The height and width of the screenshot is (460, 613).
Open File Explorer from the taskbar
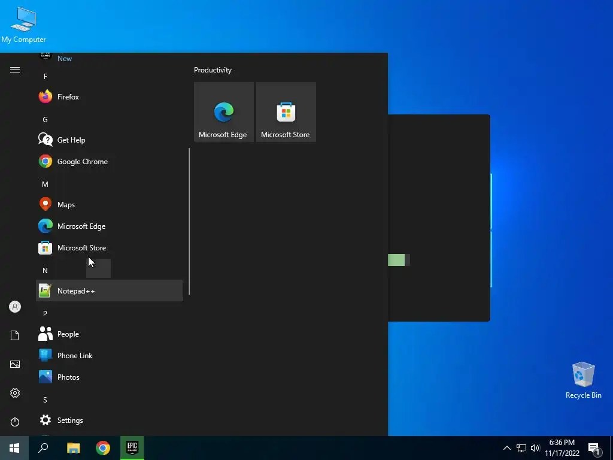(73, 448)
